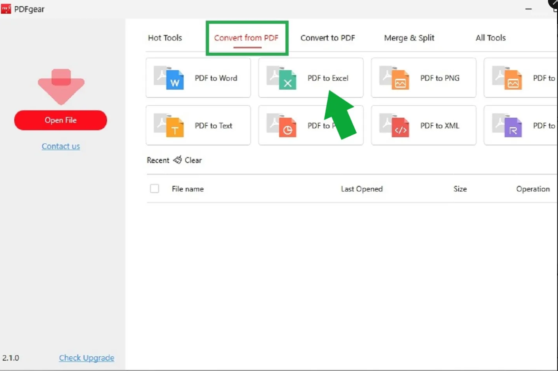Open the PDF to XML converter
This screenshot has height=371, width=558.
pos(424,125)
